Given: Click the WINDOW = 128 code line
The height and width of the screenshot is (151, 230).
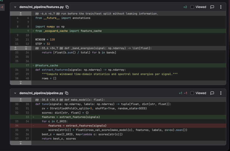Looking at the screenshot, I should (118, 39).
